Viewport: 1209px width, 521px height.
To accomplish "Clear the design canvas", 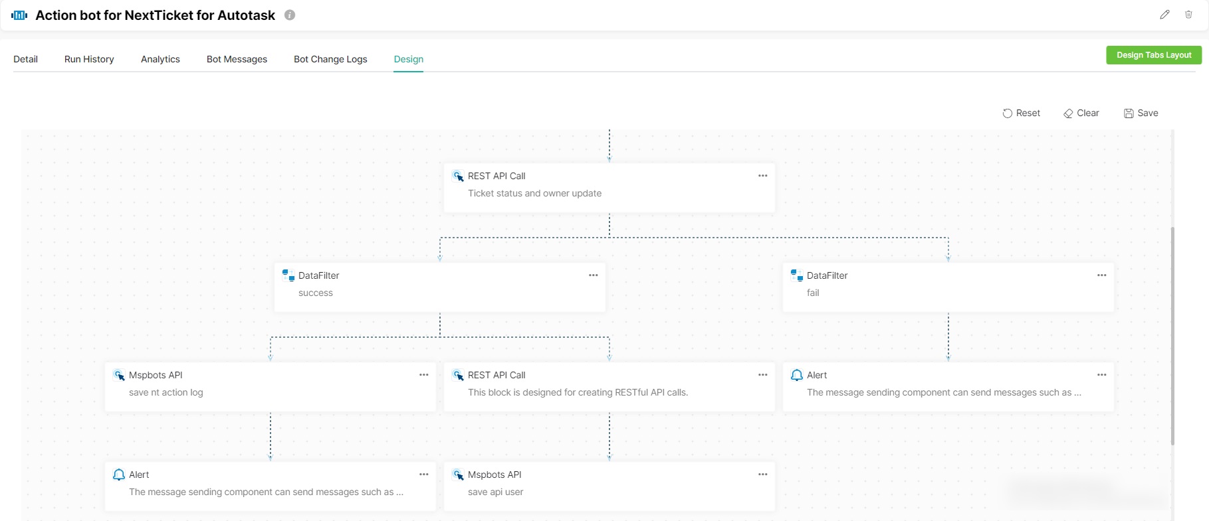I will 1081,113.
